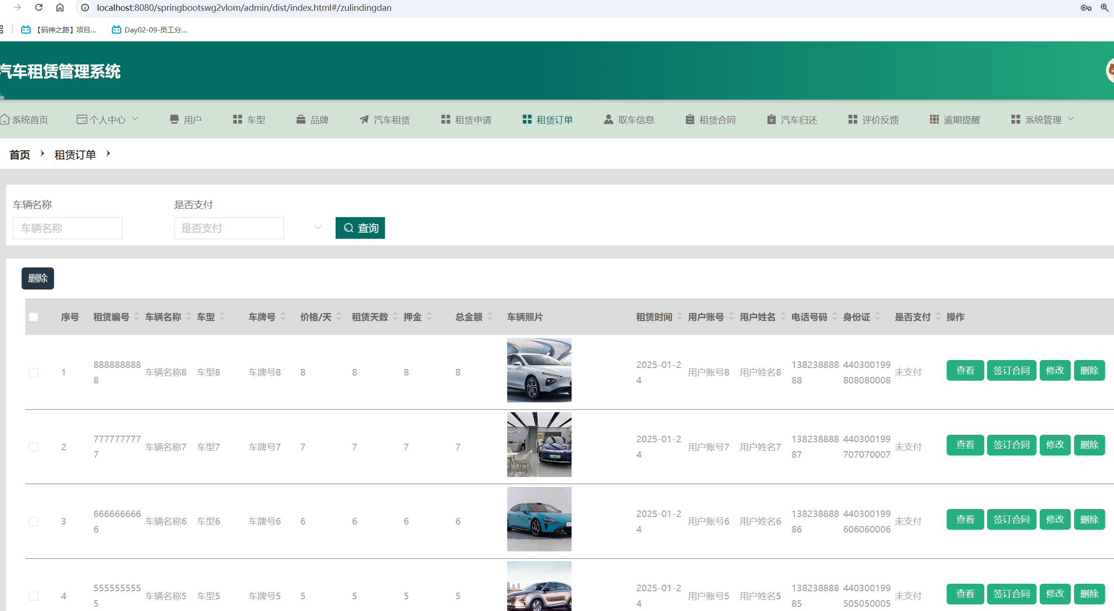Check the checkbox for row 1

33,373
